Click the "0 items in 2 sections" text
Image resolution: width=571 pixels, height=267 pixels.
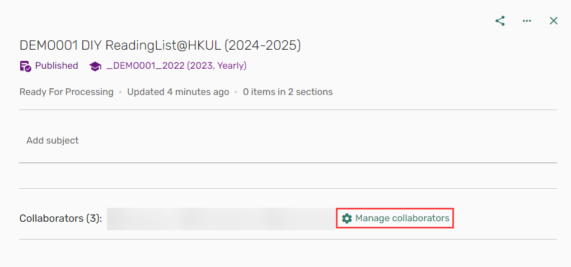[288, 92]
